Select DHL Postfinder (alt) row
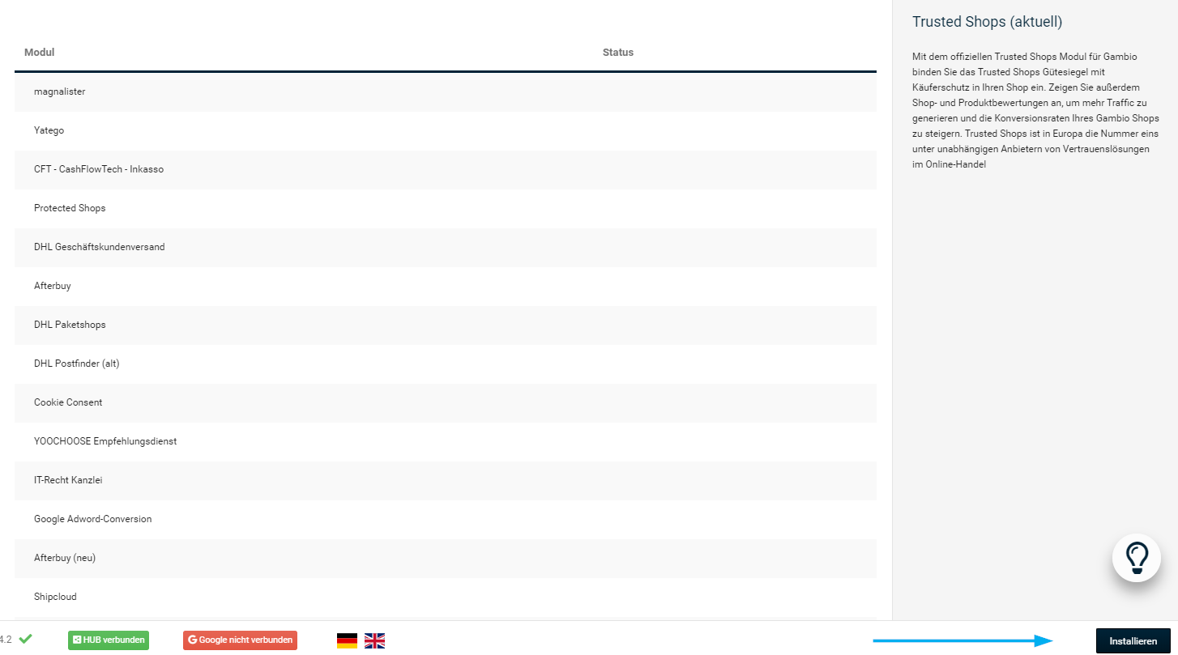Image resolution: width=1178 pixels, height=655 pixels. (x=446, y=364)
